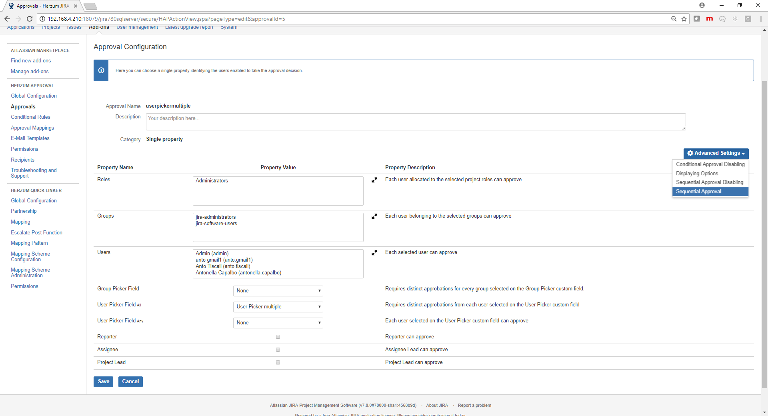Viewport: 768px width, 416px height.
Task: Click the info icon in the blue banner
Action: [101, 70]
